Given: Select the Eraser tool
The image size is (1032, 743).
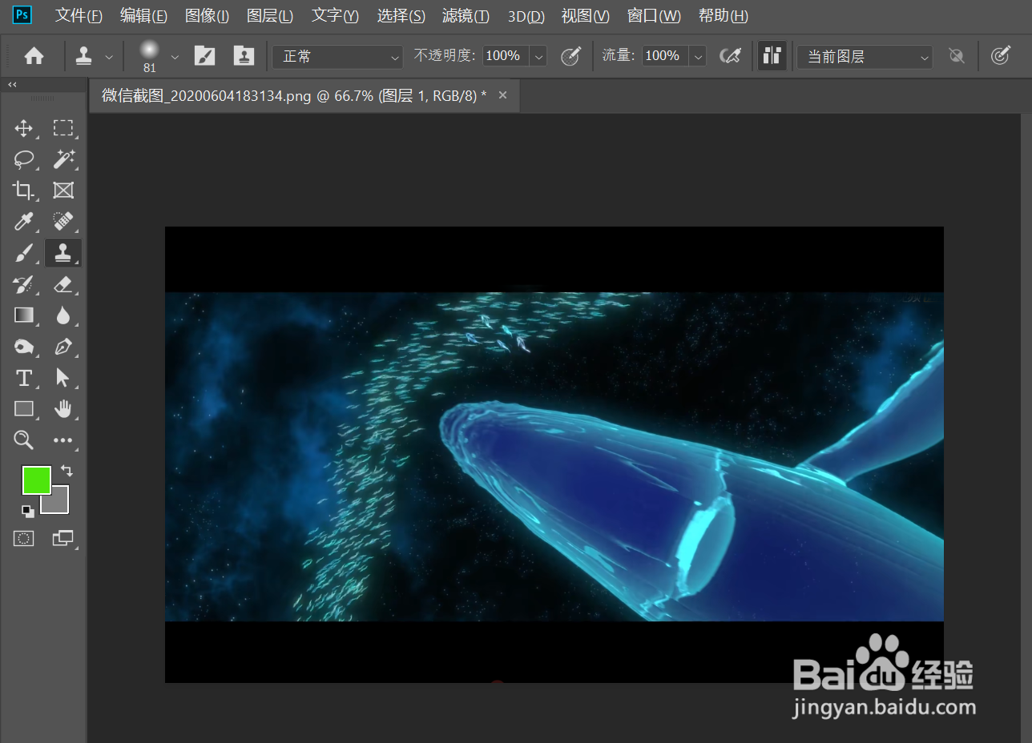Looking at the screenshot, I should click(x=63, y=284).
